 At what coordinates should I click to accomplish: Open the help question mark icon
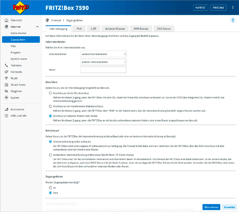coord(233,20)
